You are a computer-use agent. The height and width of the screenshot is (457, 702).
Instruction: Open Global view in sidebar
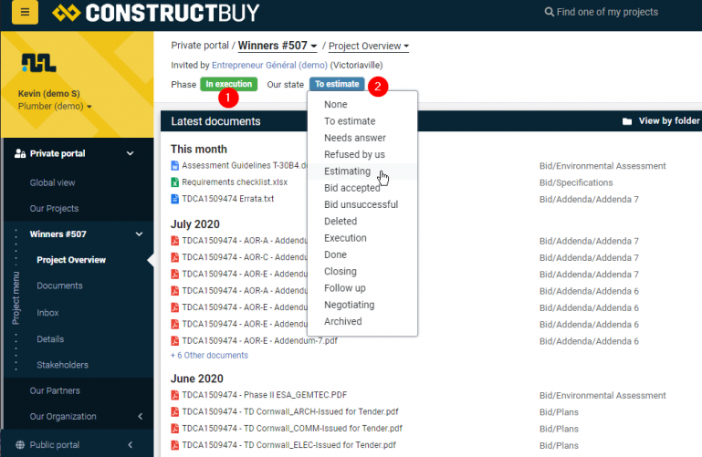pyautogui.click(x=52, y=182)
